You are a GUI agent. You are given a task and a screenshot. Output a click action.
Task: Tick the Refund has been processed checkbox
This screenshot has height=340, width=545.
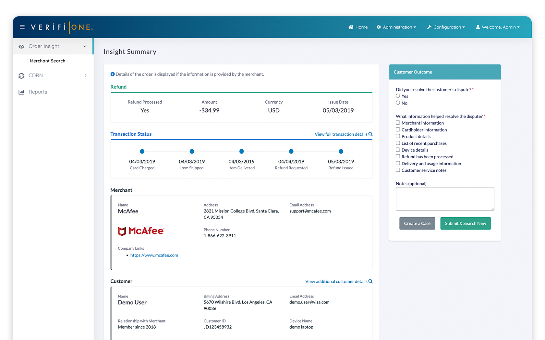coord(398,156)
